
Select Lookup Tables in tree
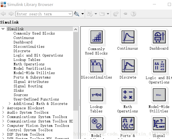(27, 60)
